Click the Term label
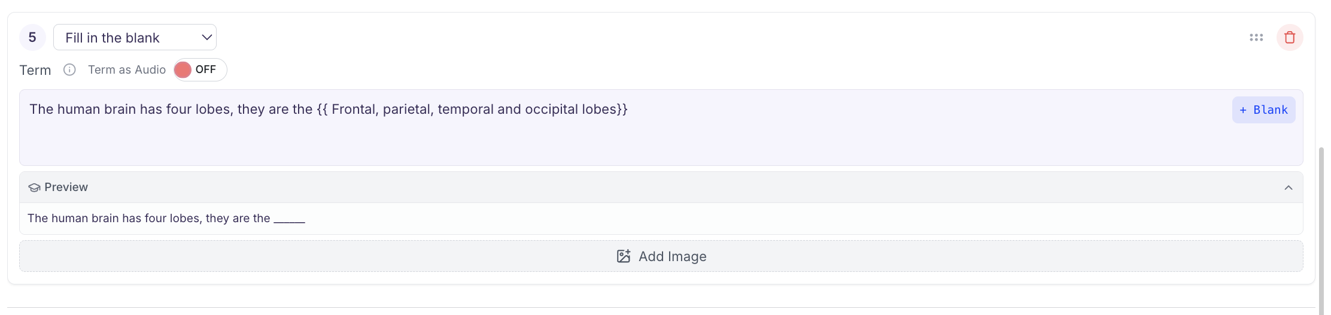 [35, 70]
